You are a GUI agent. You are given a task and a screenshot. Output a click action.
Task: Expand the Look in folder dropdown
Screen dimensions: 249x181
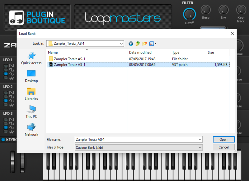[x=121, y=44]
